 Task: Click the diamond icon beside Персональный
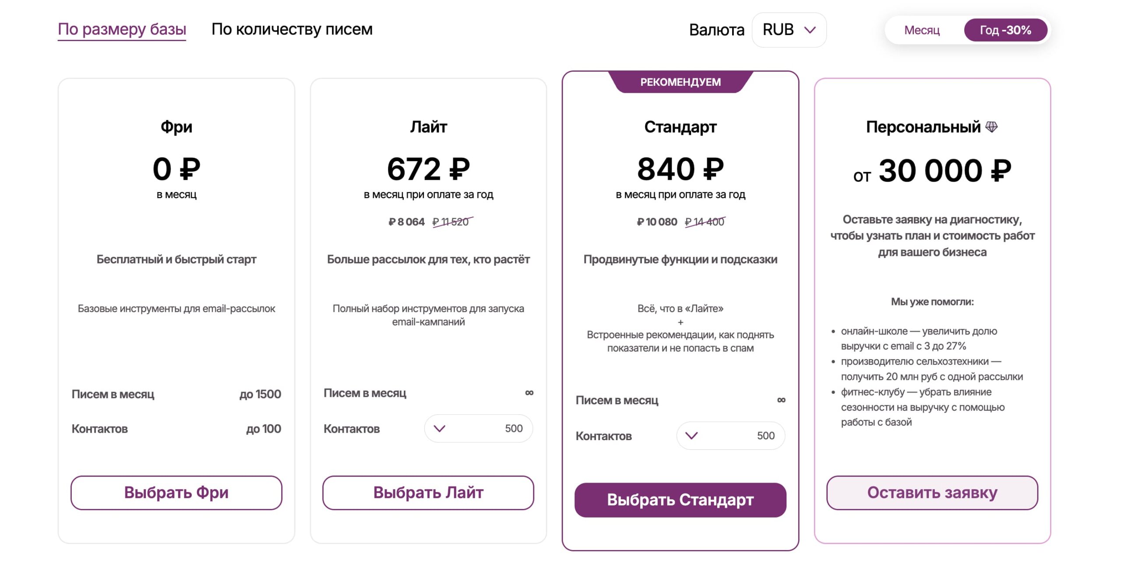[991, 127]
